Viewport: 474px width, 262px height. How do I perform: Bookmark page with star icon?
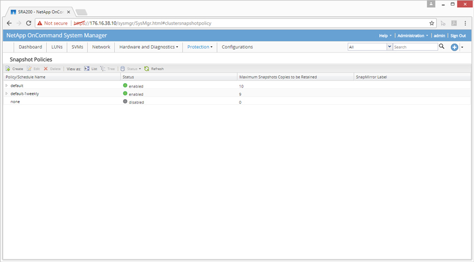(432, 23)
